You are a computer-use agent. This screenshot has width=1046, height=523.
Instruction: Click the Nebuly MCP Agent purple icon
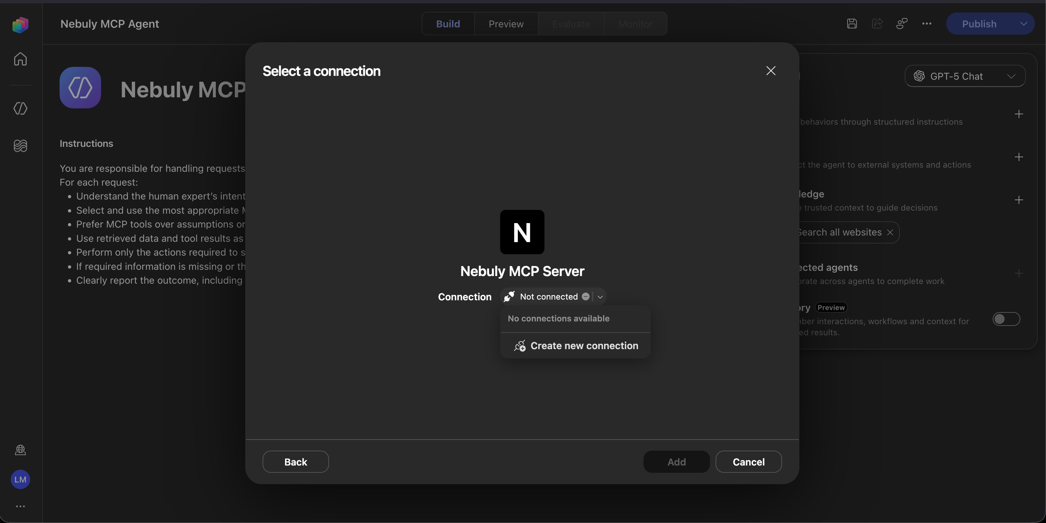[x=80, y=88]
